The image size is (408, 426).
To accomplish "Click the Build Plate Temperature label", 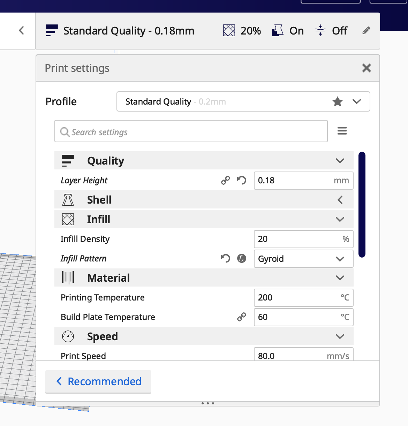I will [x=108, y=317].
